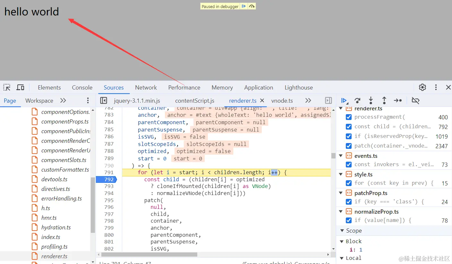
Task: Collapse the style.ts breakpoint group
Action: pyautogui.click(x=341, y=174)
